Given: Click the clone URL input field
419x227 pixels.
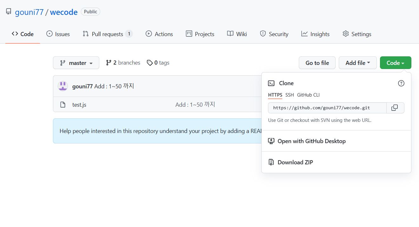Looking at the screenshot, I should (327, 108).
